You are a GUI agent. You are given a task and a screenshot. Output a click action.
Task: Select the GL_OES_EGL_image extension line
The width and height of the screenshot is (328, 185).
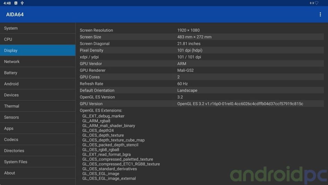coord(101,174)
